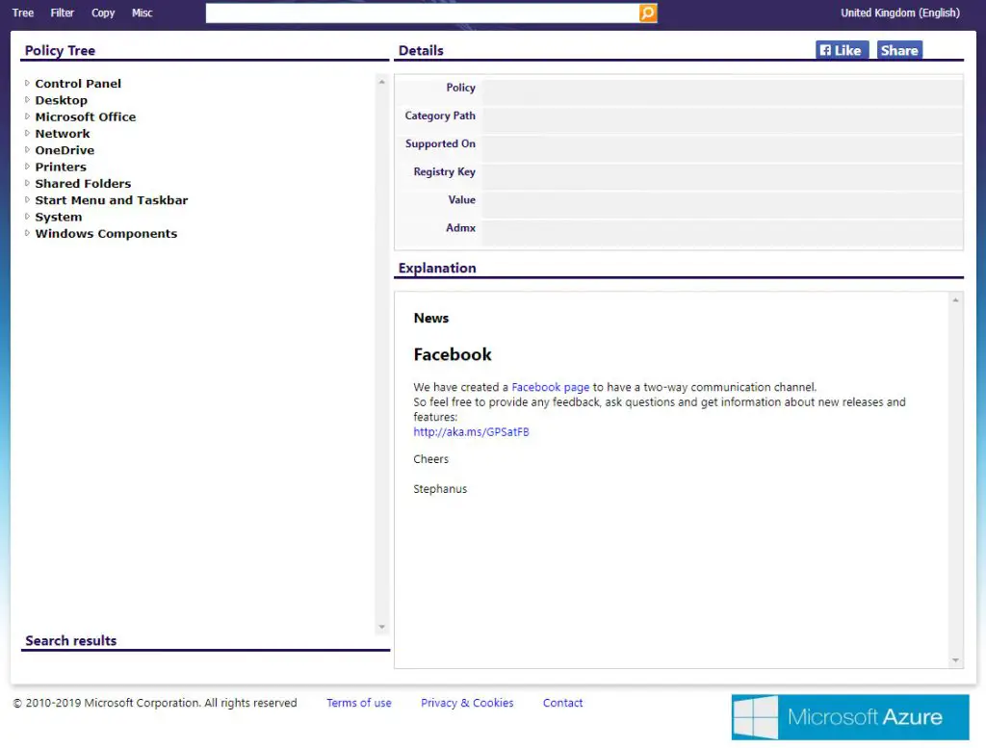Open the Filter menu
The height and width of the screenshot is (748, 986).
63,13
